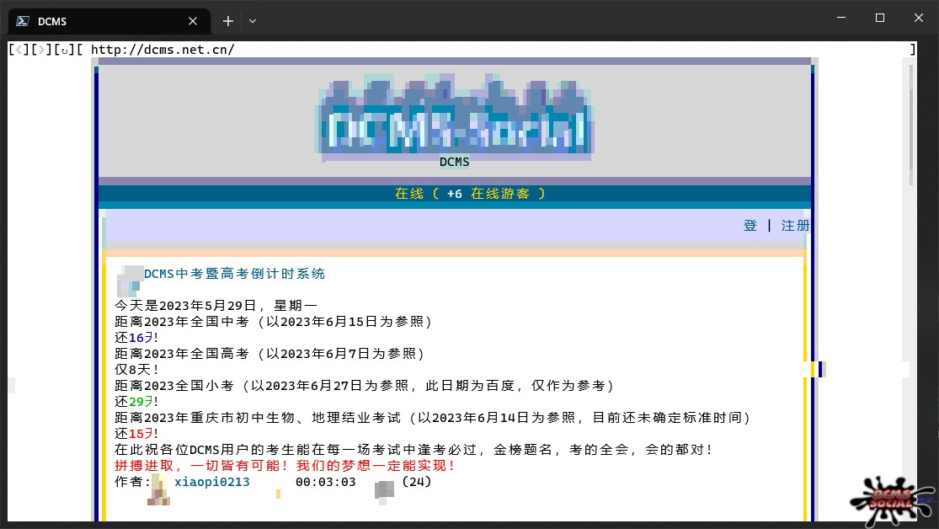
Task: Click the terminal vertical scrollbar
Action: click(x=912, y=118)
